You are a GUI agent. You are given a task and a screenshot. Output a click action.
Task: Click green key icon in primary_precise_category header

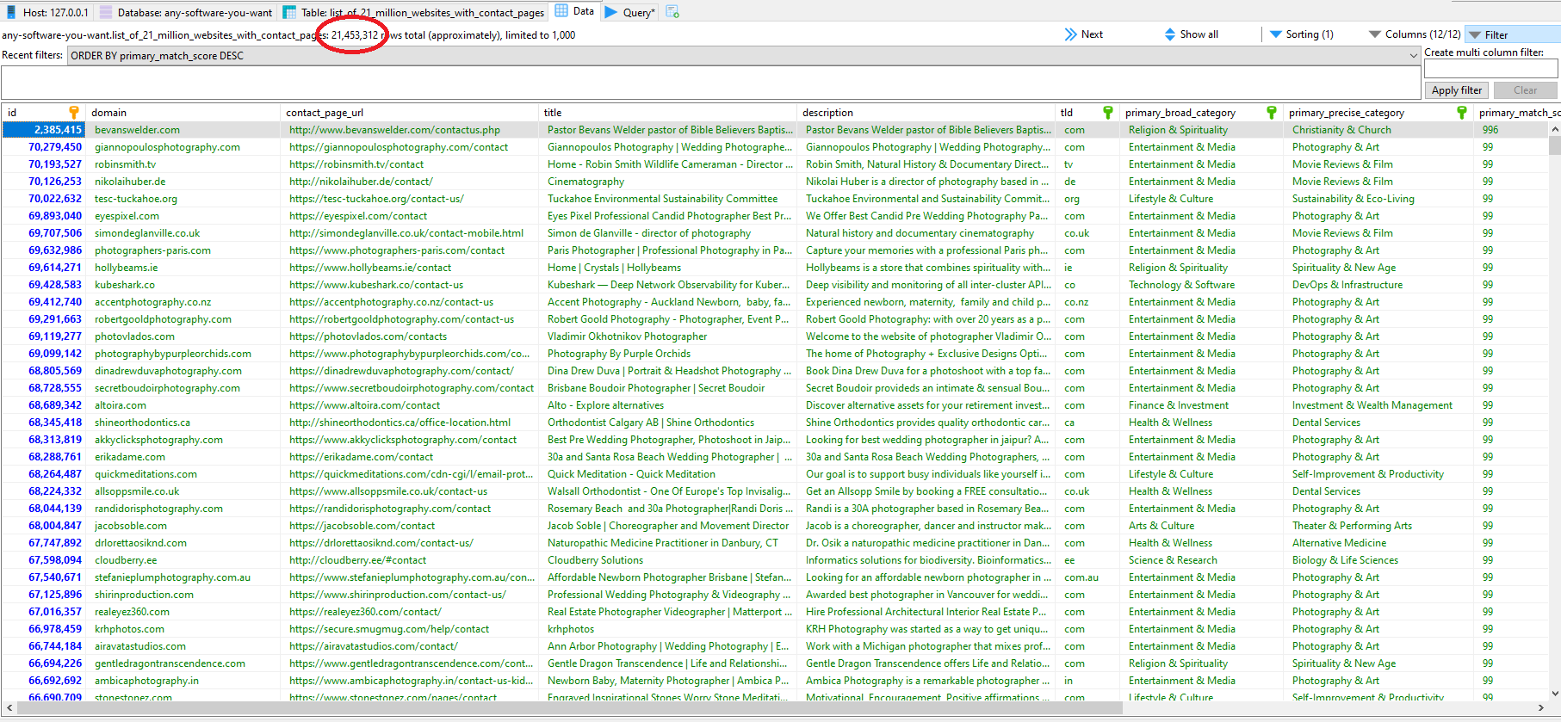click(1462, 113)
